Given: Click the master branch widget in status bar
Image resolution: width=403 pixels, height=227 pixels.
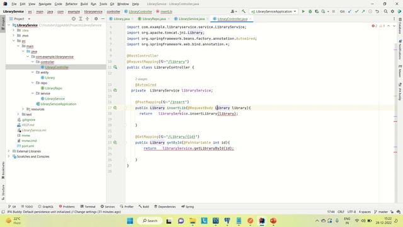Looking at the screenshot, I should tap(381, 212).
